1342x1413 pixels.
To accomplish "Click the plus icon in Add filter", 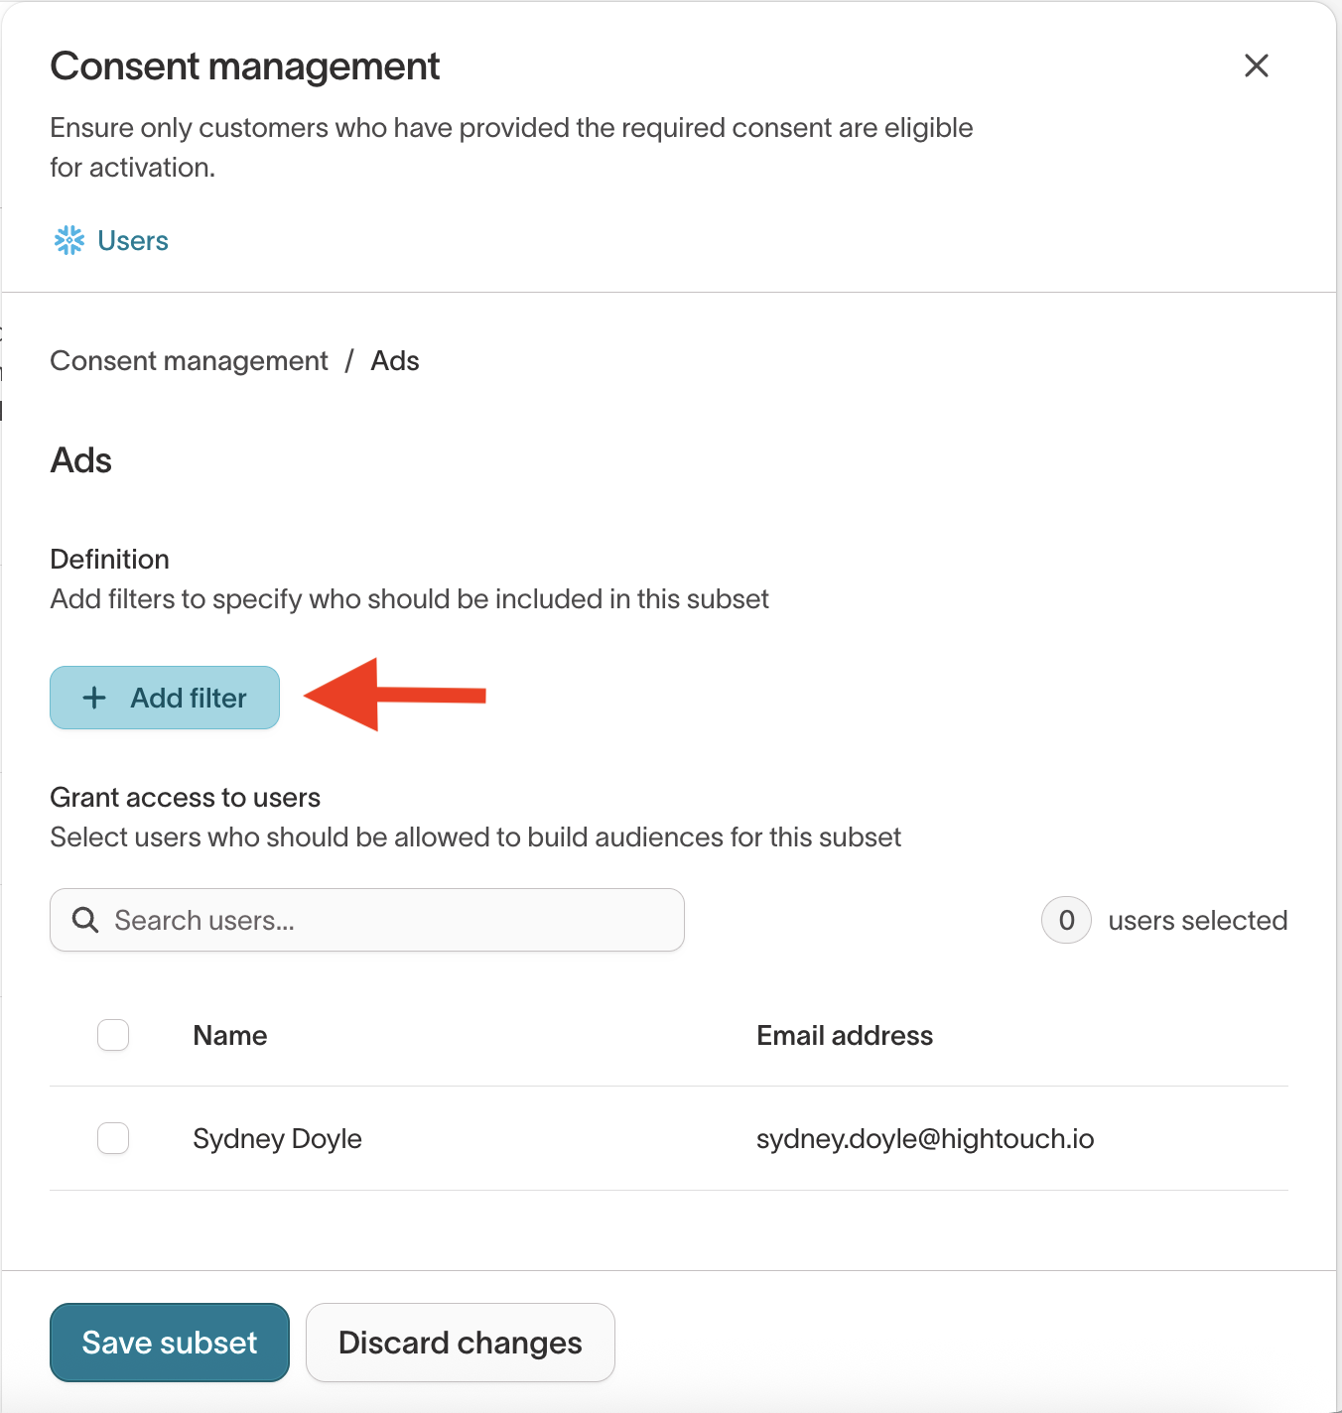I will 94,698.
